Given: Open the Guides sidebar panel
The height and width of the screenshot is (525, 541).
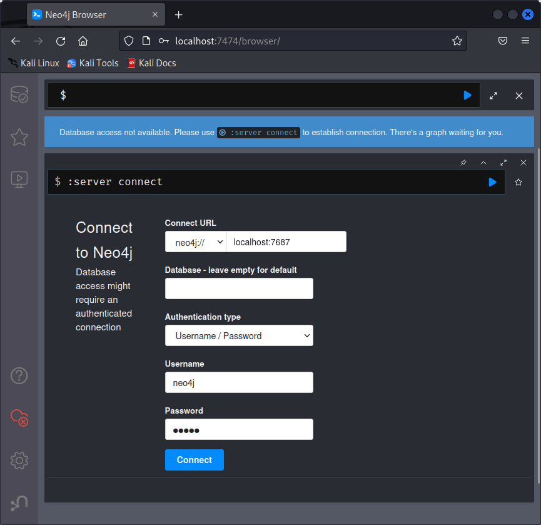Looking at the screenshot, I should tap(19, 180).
